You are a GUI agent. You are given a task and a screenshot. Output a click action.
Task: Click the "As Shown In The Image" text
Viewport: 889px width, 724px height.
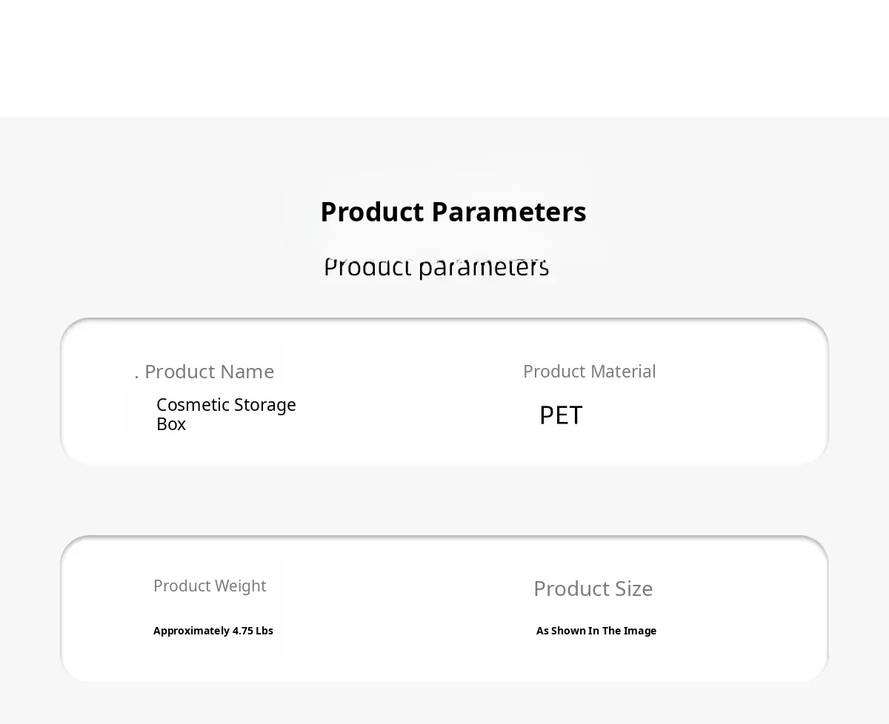[596, 631]
